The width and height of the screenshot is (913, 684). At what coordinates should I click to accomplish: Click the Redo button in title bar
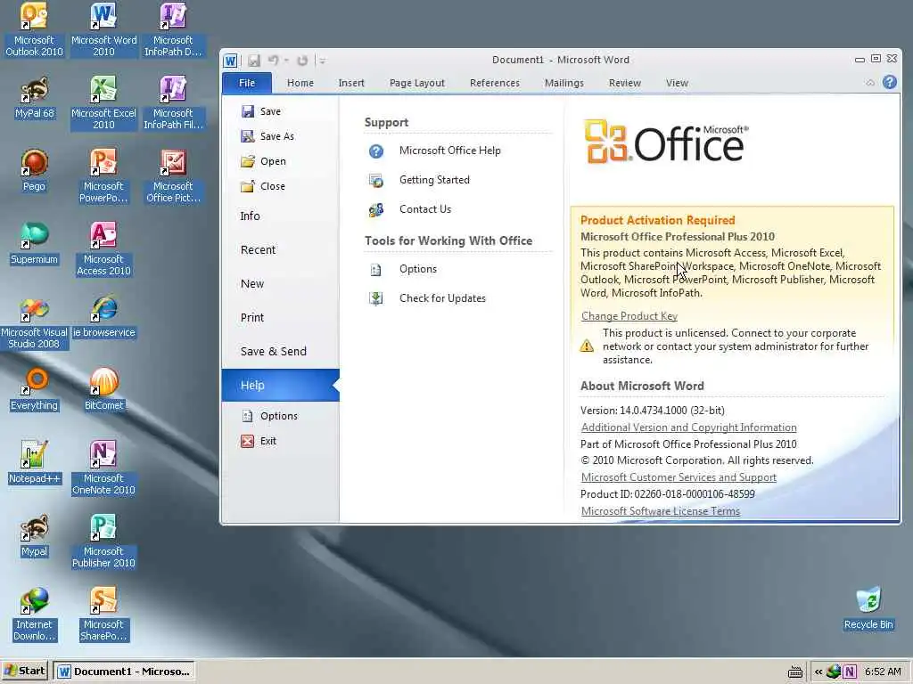(x=301, y=60)
